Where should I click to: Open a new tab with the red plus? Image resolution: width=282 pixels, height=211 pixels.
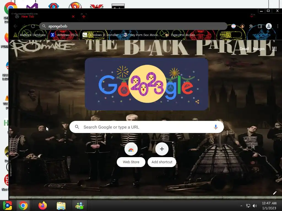[x=84, y=16]
